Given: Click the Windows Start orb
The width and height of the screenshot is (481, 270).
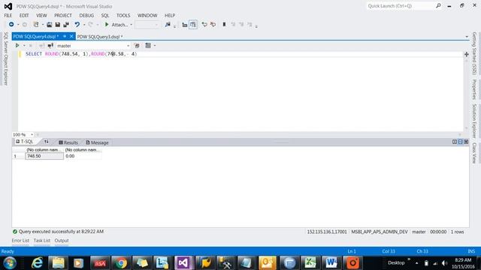Looking at the screenshot, I should click(10, 263).
